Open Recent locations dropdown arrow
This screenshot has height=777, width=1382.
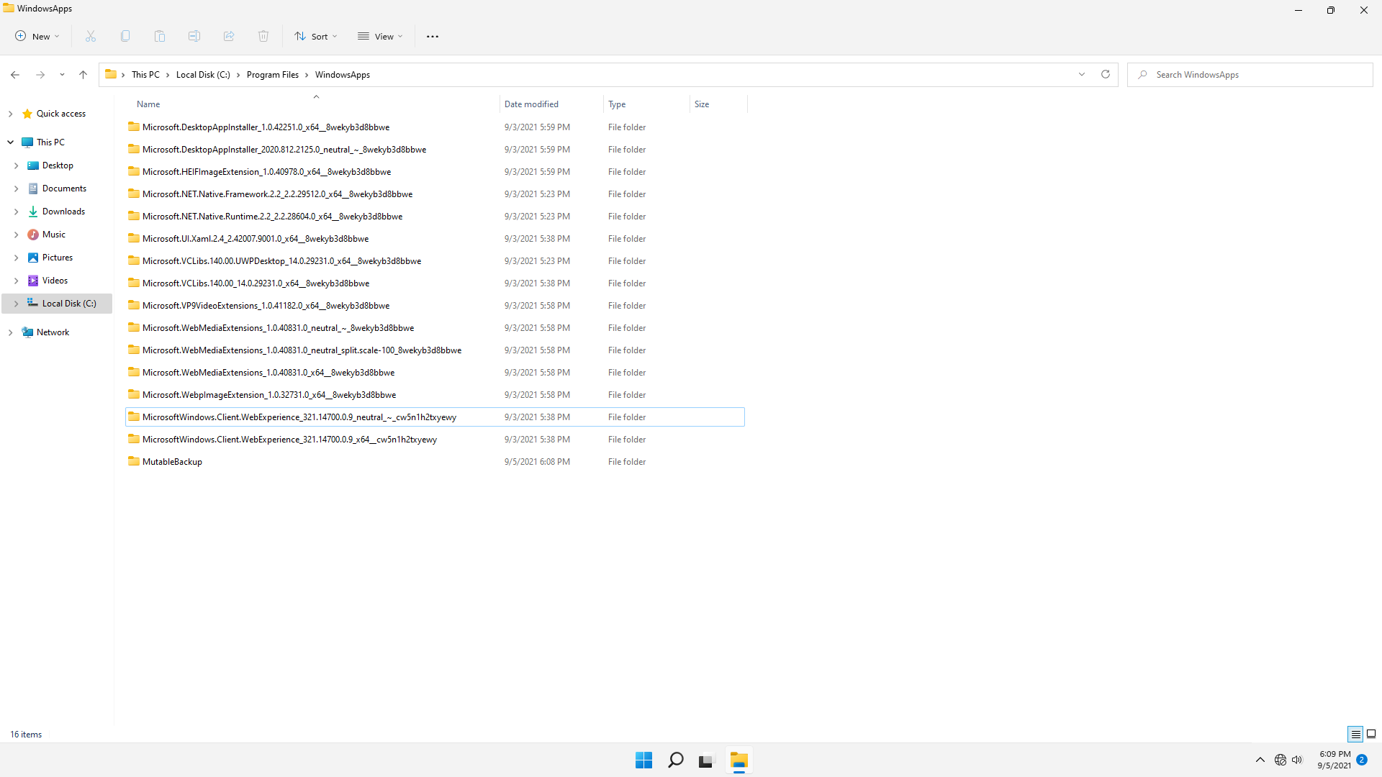[x=62, y=75]
